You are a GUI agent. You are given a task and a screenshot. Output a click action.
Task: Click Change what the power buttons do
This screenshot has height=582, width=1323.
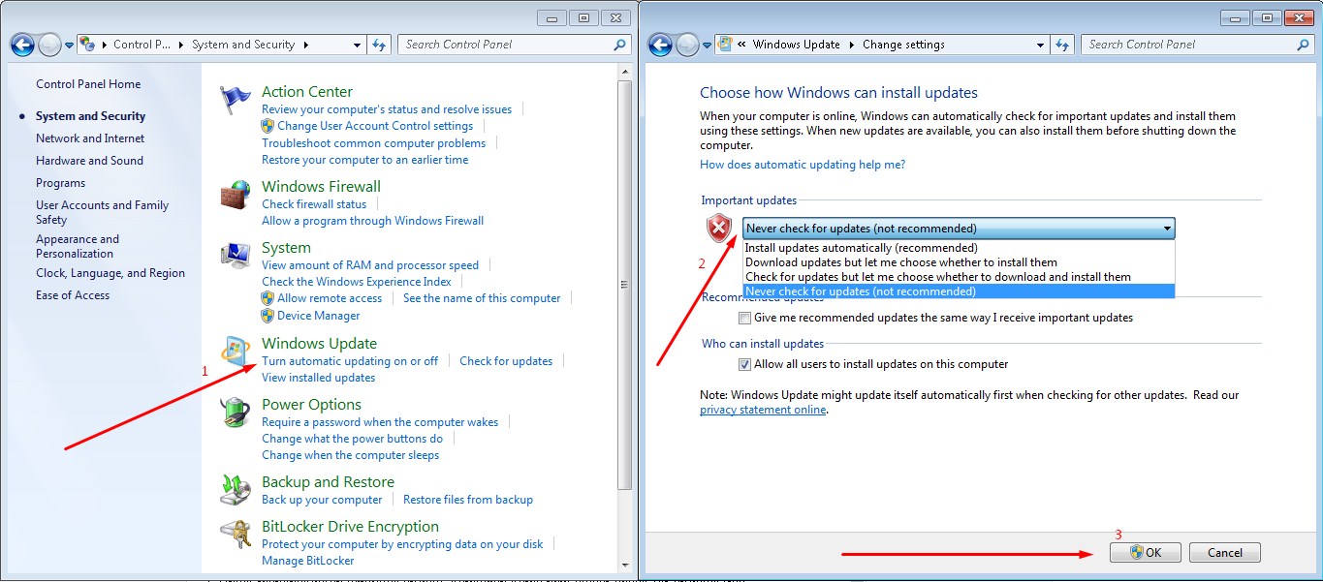point(352,439)
